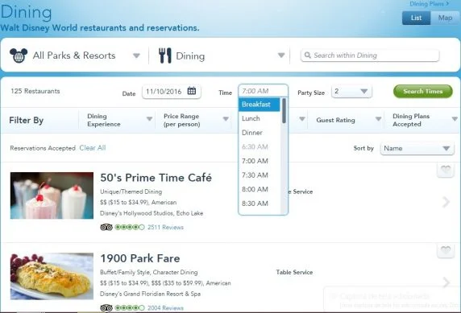Switch to Map view
The image size is (461, 313).
[x=445, y=18]
